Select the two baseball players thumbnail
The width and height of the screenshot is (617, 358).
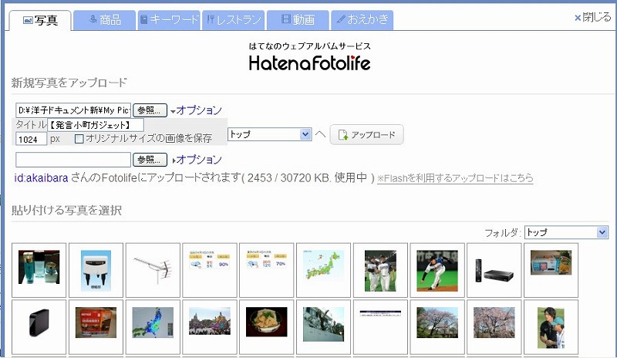(380, 270)
